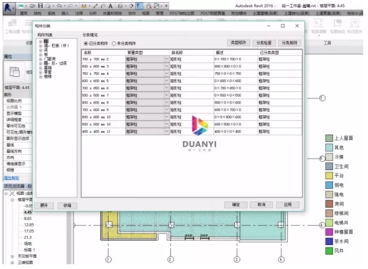Viewport: 368px width, 269px height.
Task: Click the 类型修改 button
Action: [x=239, y=43]
